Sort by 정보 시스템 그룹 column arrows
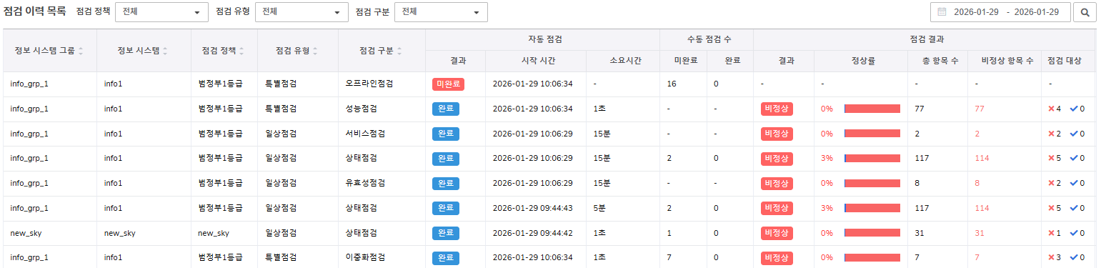Image resolution: width=1101 pixels, height=268 pixels. click(81, 51)
